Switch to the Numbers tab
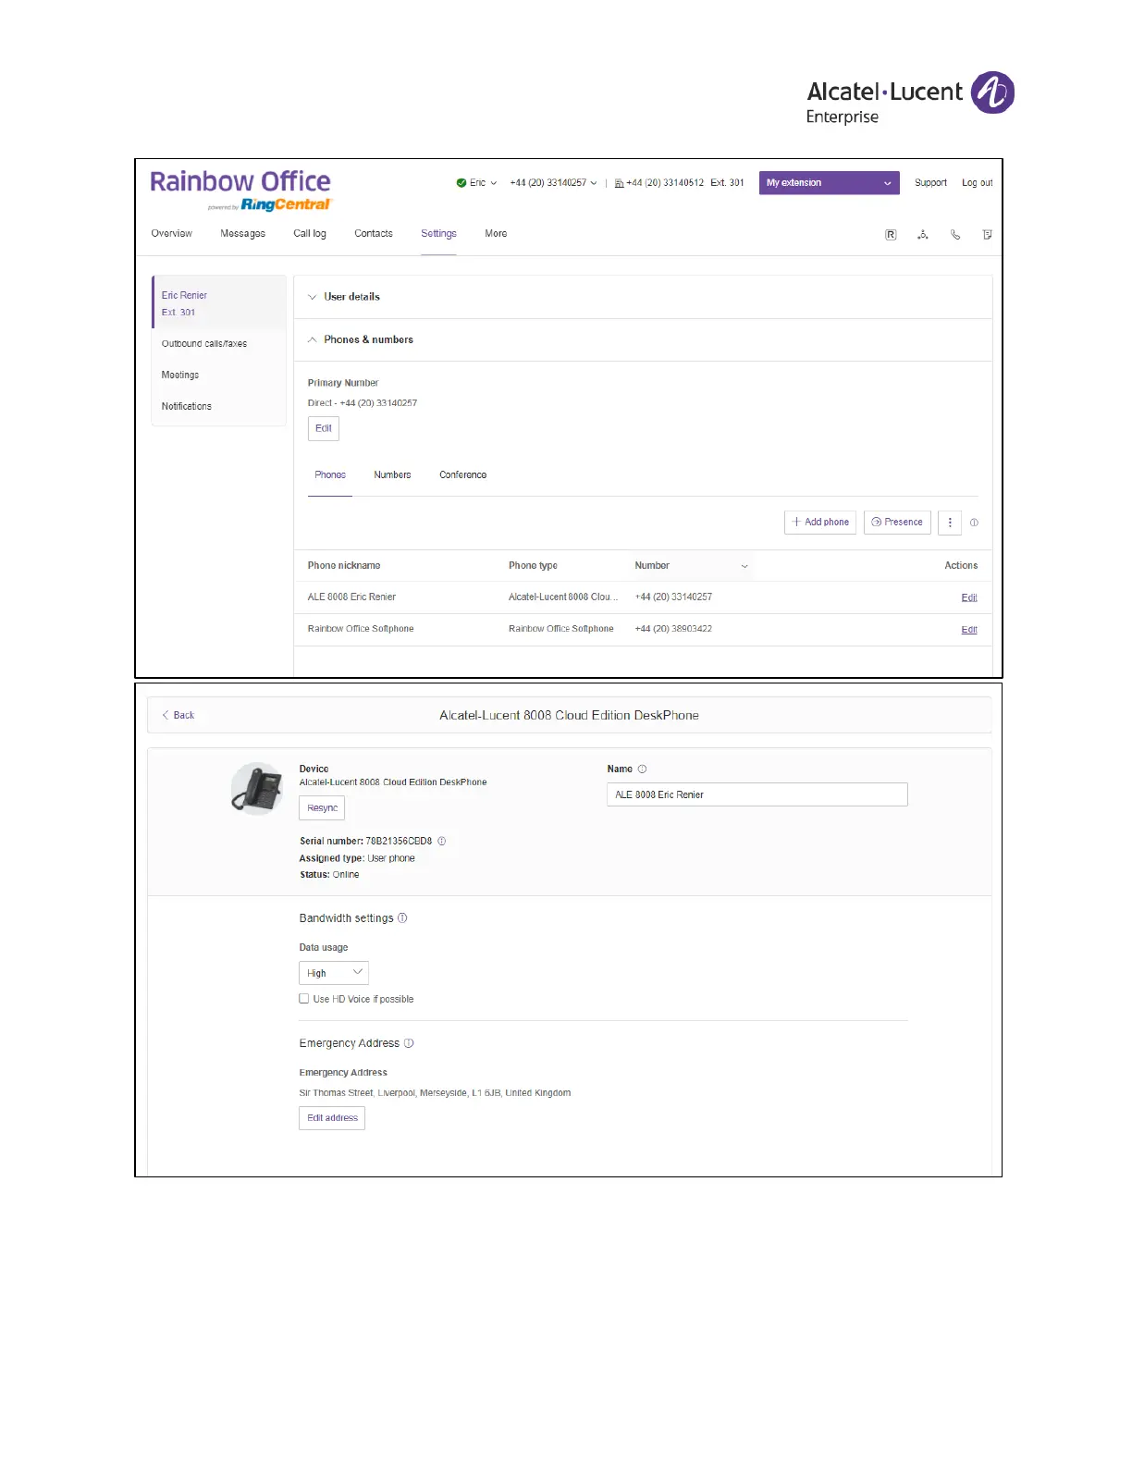This screenshot has width=1132, height=1465. (x=392, y=475)
